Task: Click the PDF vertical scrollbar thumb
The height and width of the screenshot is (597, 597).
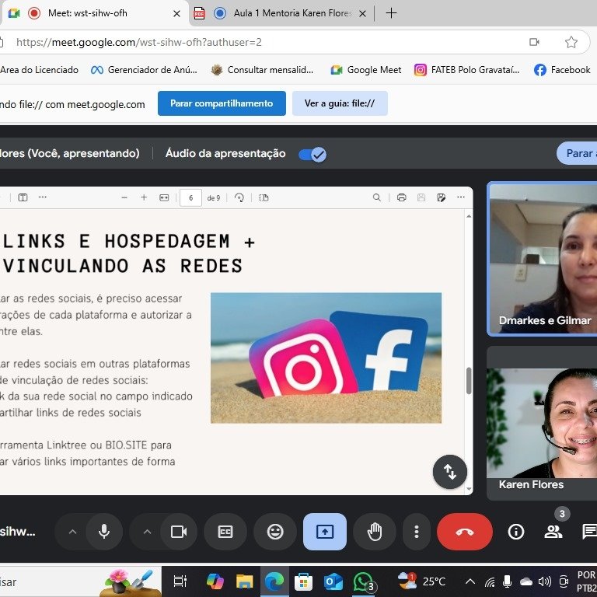Action: [469, 381]
